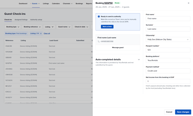Select booking row 92GP50 in the table
The width and height of the screenshot is (193, 116).
click(48, 63)
